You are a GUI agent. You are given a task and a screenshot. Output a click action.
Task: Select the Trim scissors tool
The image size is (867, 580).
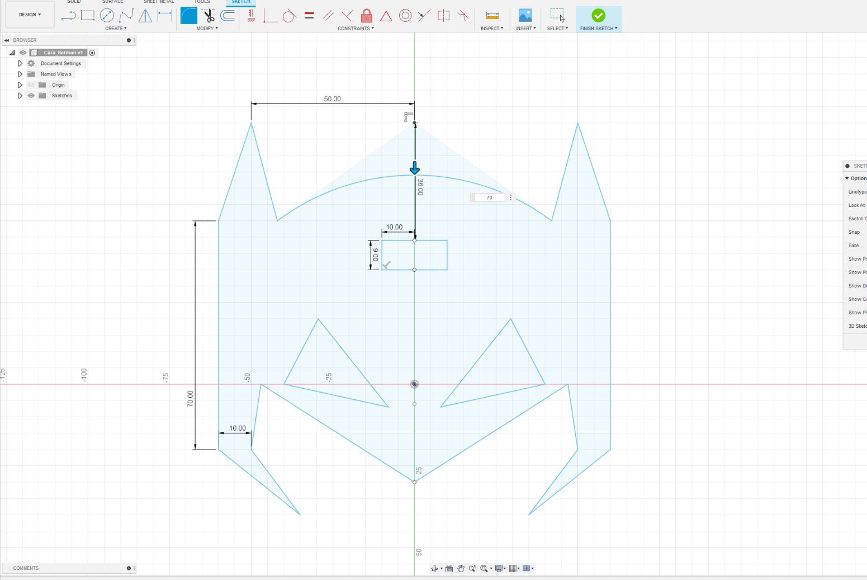tap(209, 16)
